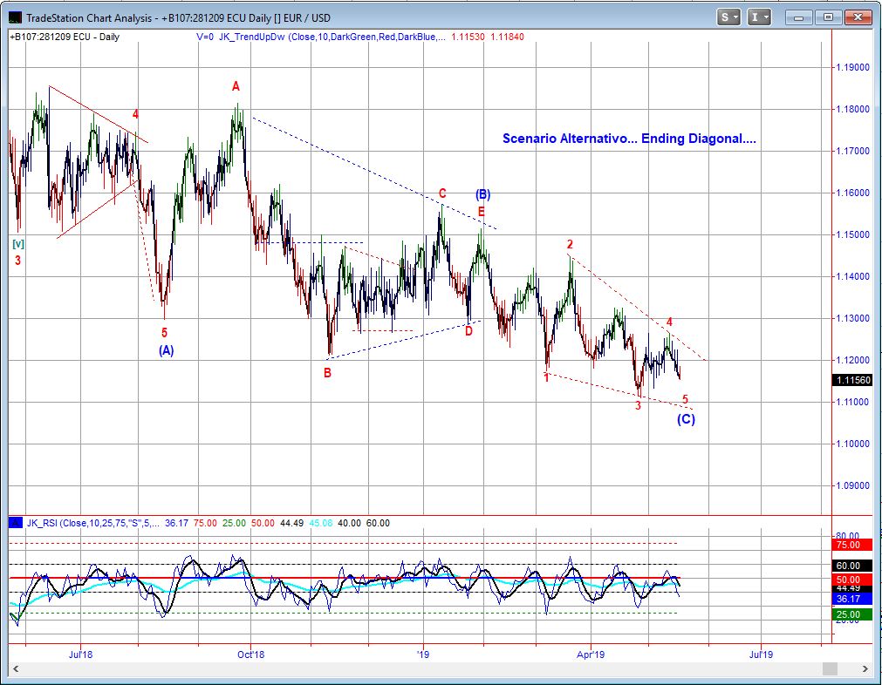Viewport: 882px width, 685px height.
Task: Click the left arrow of horizontal scrollbar
Action: [x=16, y=668]
